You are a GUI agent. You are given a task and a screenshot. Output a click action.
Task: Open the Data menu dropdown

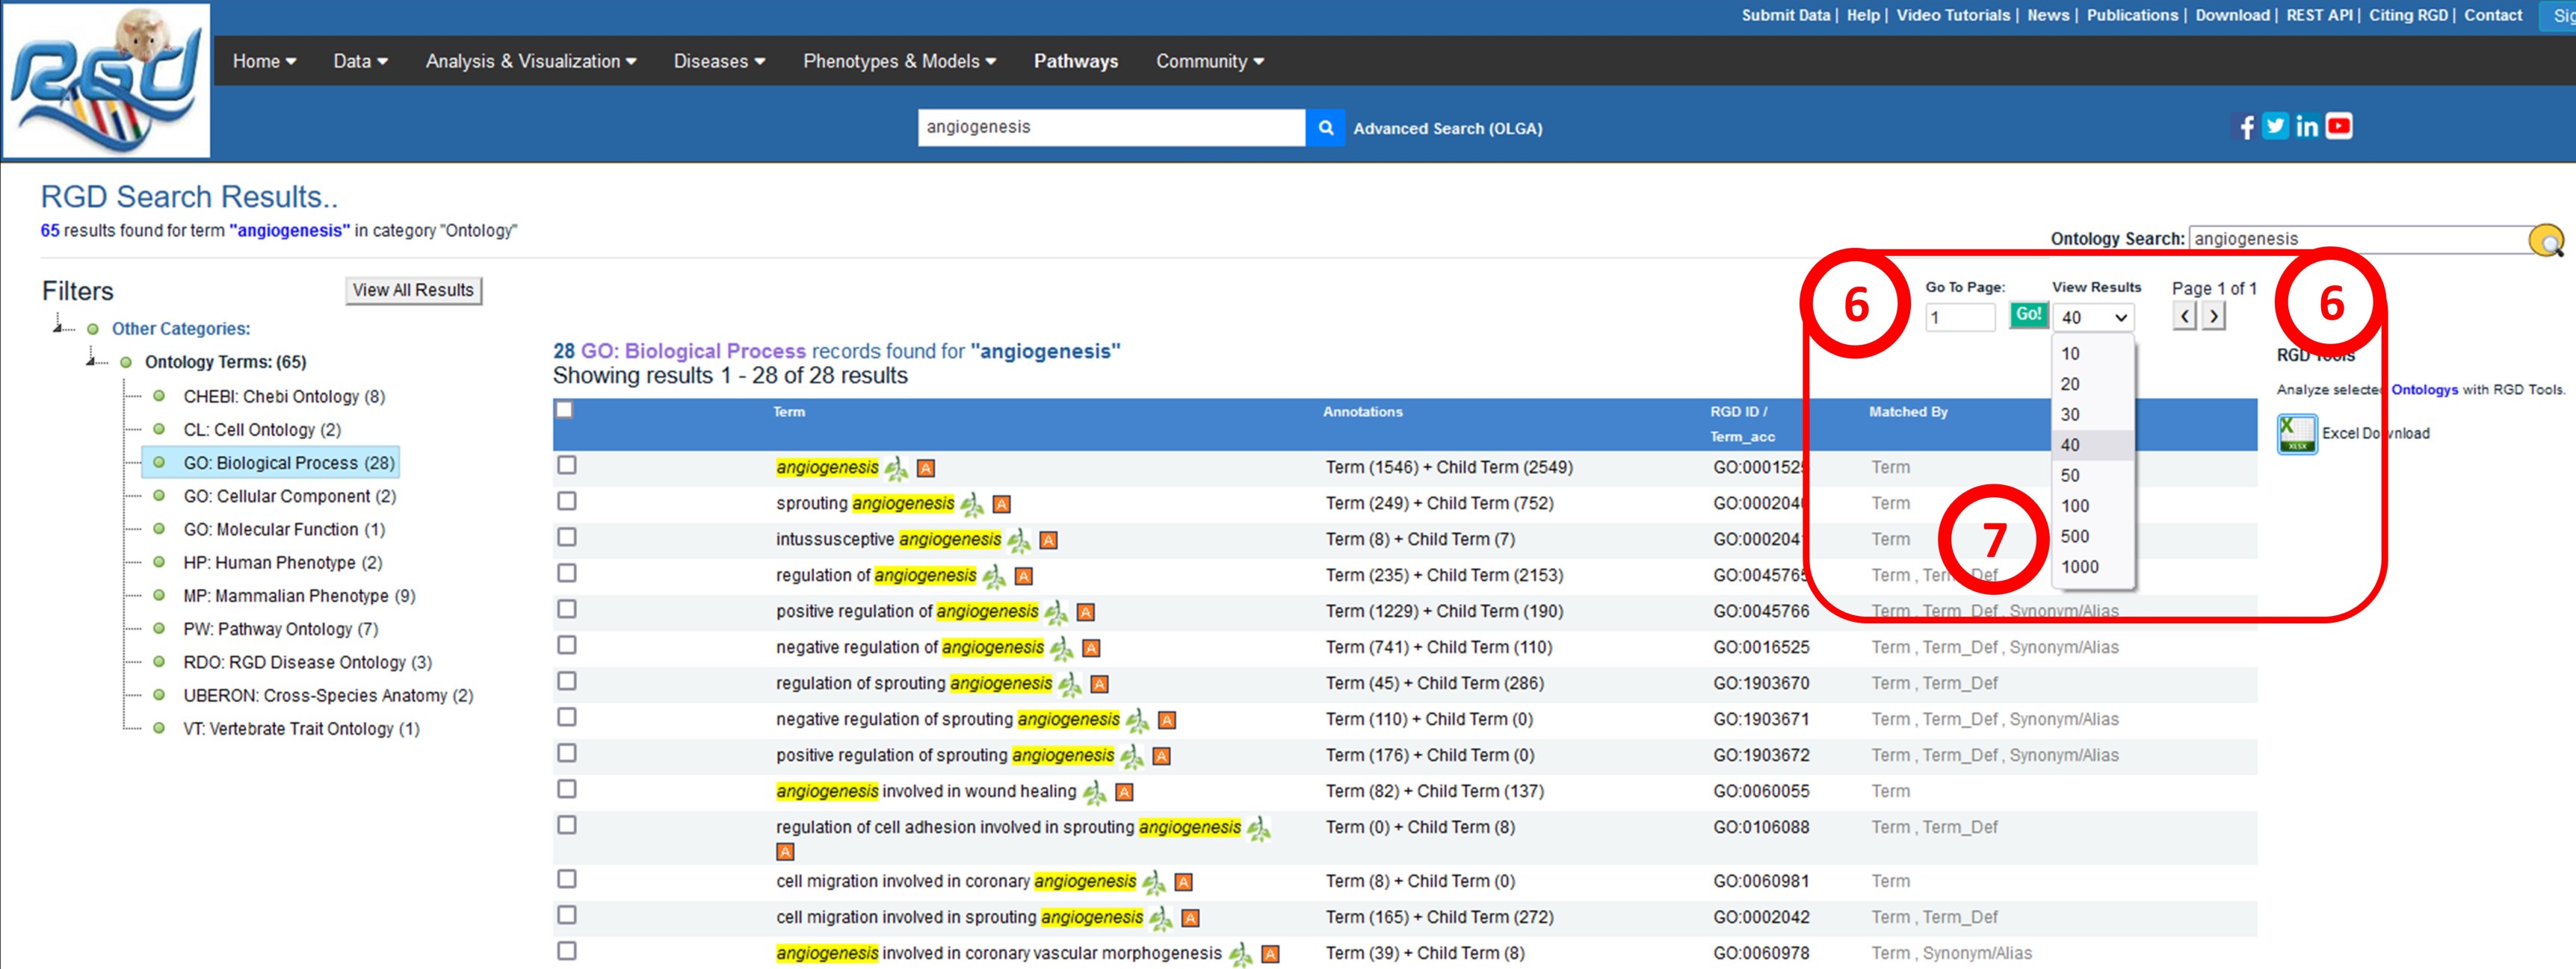click(x=360, y=61)
